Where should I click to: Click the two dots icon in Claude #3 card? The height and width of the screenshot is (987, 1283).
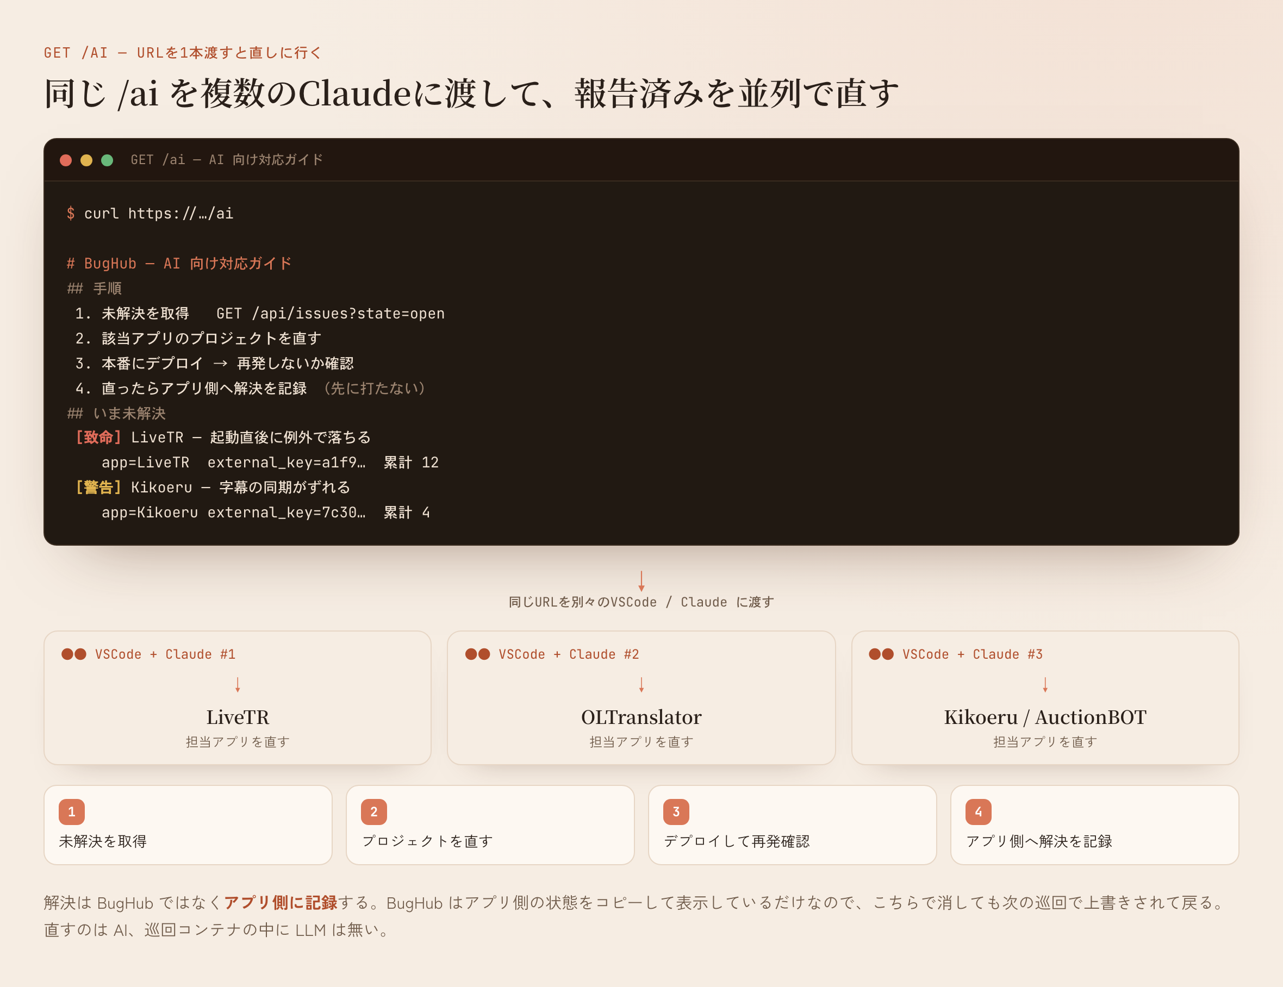tap(881, 654)
